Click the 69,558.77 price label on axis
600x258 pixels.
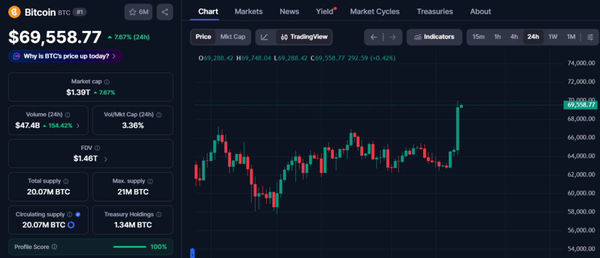coord(581,105)
